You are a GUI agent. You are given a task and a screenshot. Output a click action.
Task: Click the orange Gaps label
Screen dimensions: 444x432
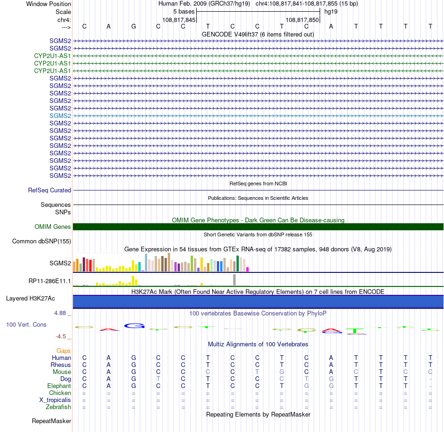point(64,351)
